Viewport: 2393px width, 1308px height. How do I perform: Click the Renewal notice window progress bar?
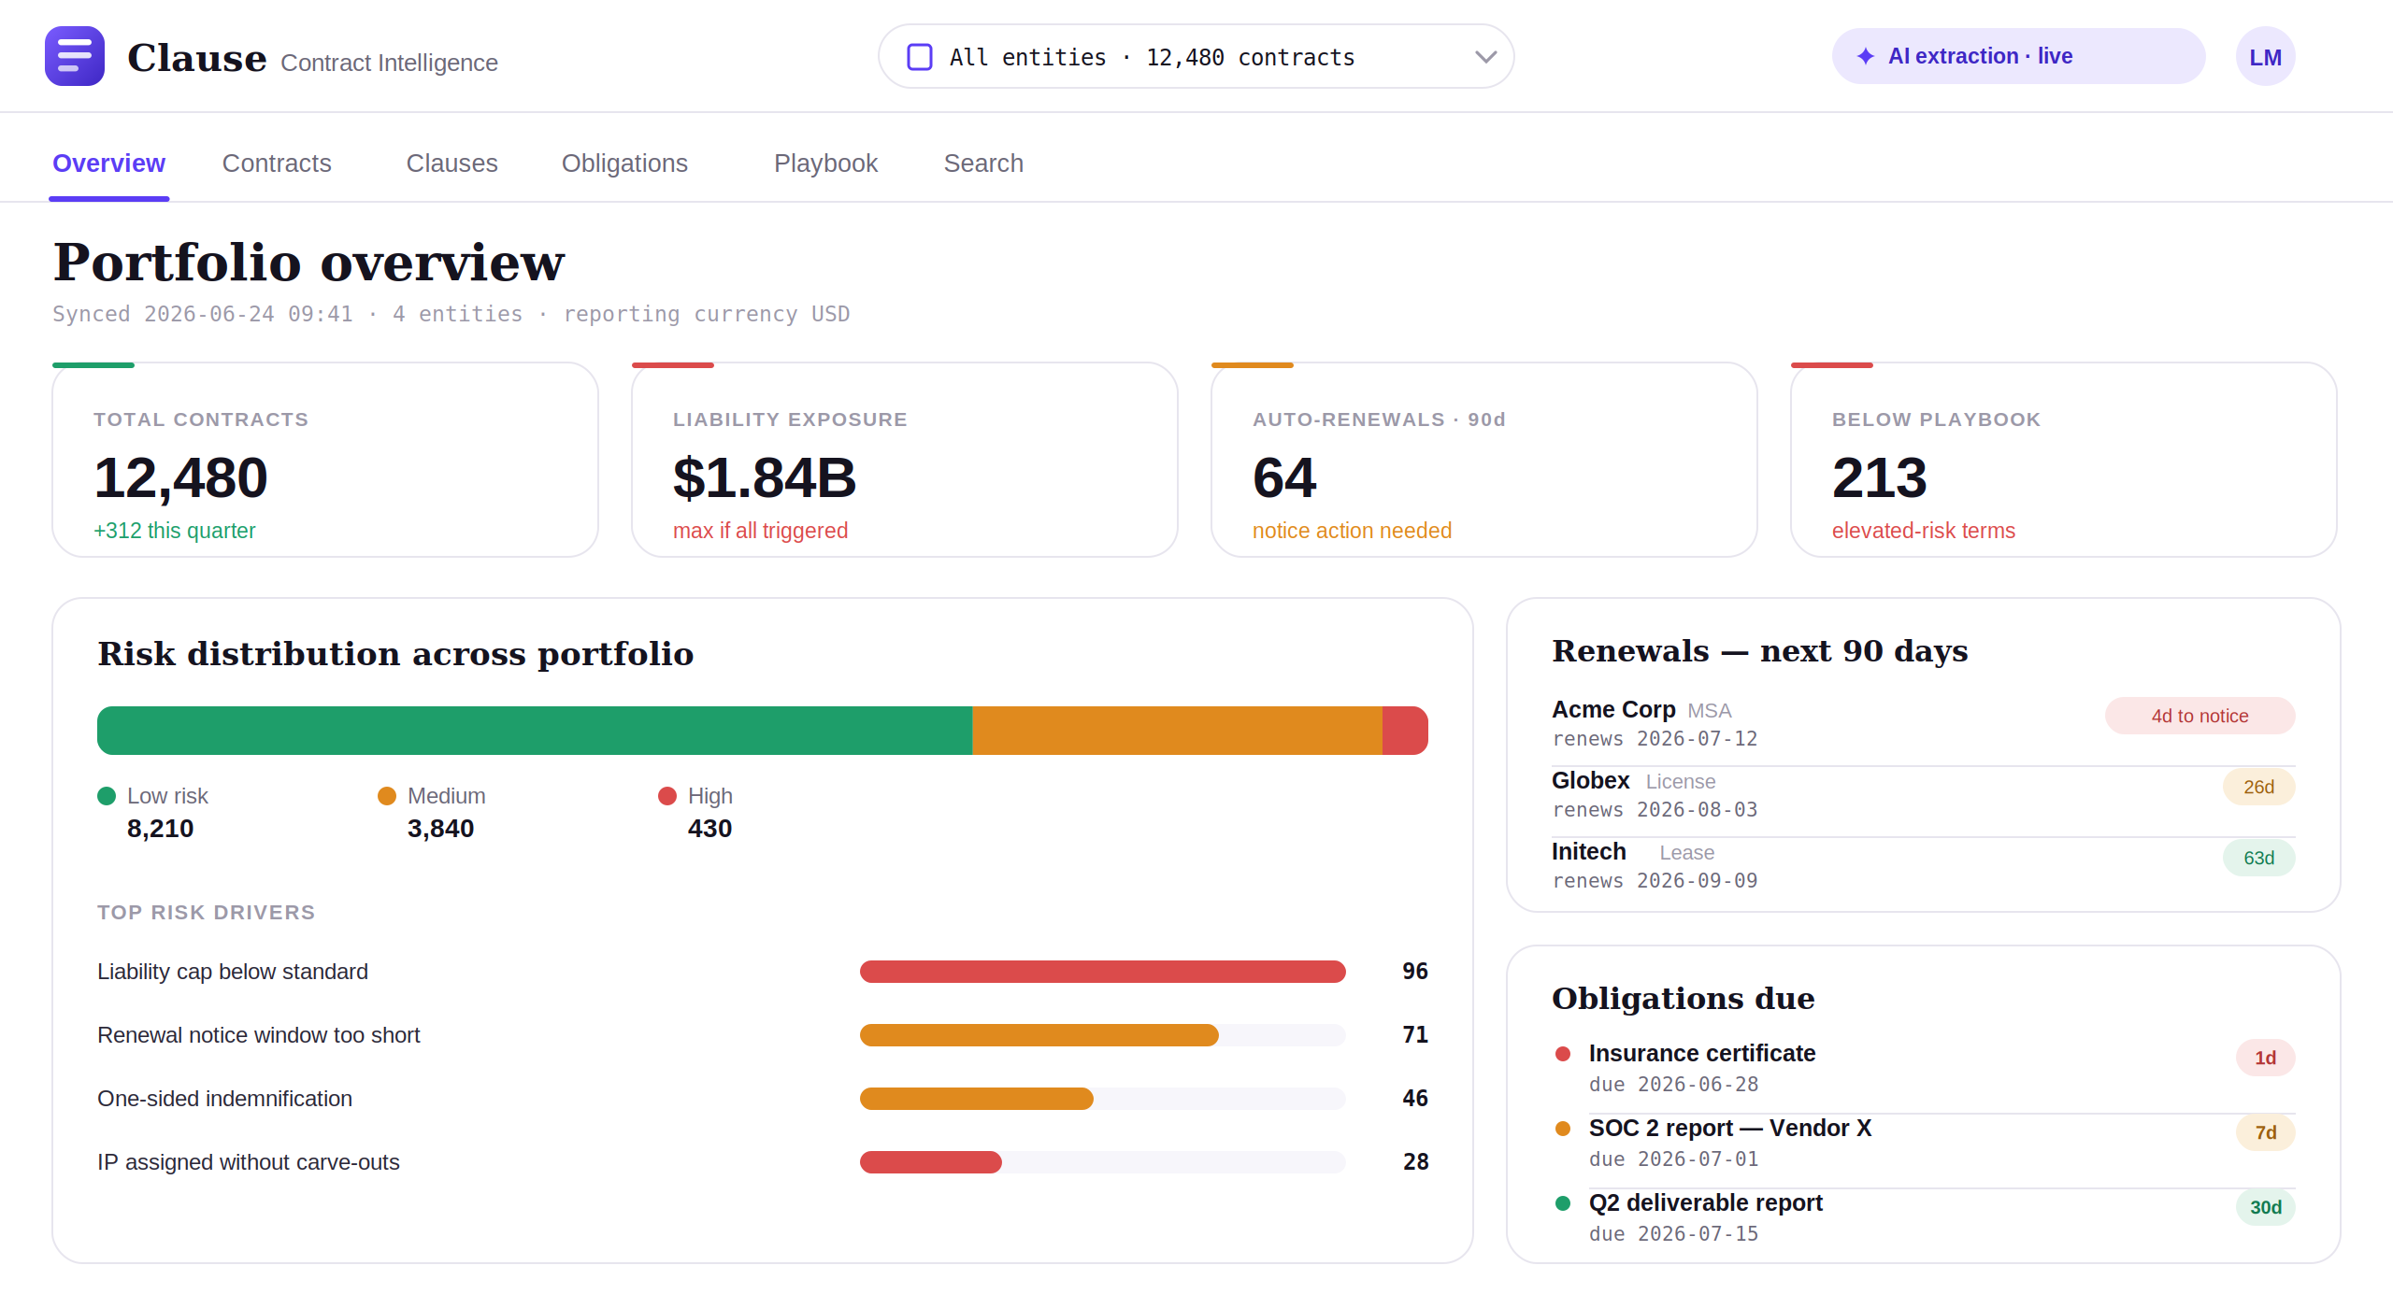1103,1035
